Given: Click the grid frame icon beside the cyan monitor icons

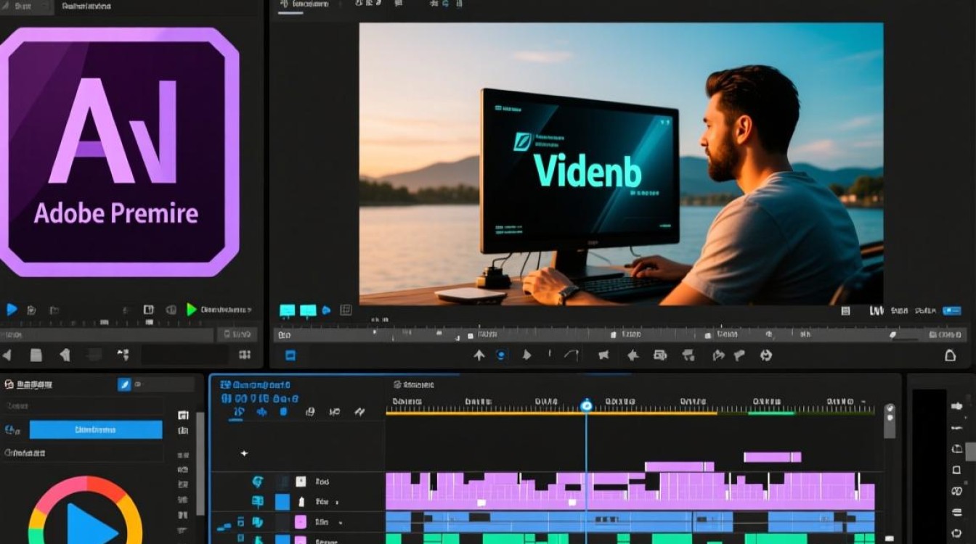Looking at the screenshot, I should [346, 310].
